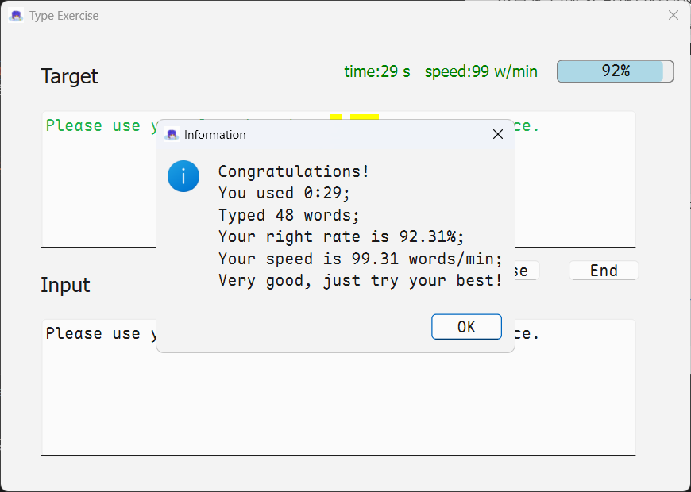Click the Input heading label

click(65, 286)
